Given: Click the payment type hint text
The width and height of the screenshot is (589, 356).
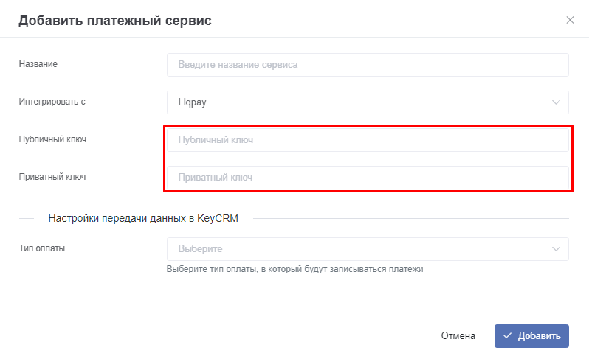Looking at the screenshot, I should [295, 269].
